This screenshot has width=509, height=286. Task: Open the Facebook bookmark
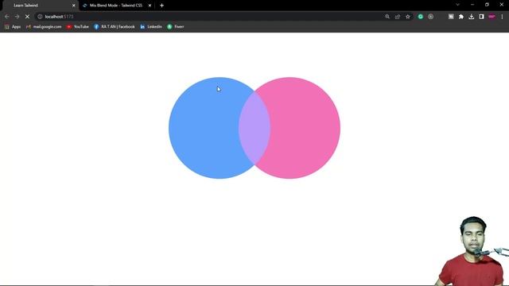[115, 27]
